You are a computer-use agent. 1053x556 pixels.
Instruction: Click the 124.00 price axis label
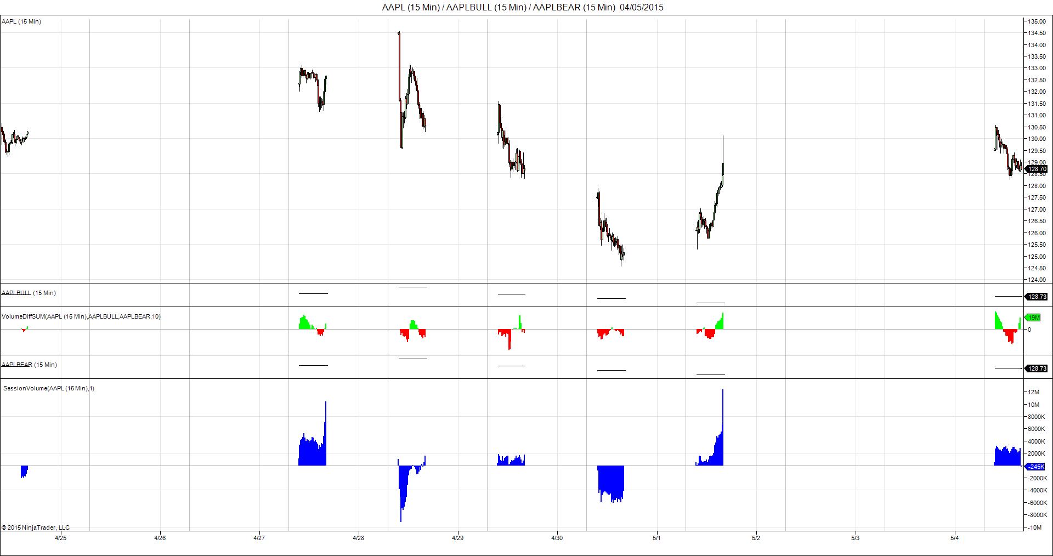(1037, 280)
